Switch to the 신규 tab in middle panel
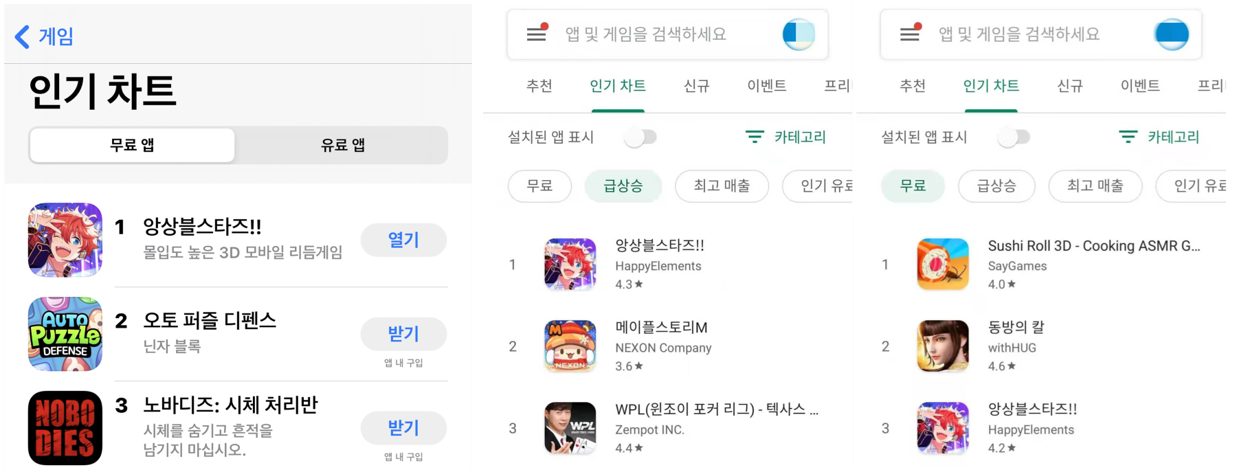 coord(696,86)
